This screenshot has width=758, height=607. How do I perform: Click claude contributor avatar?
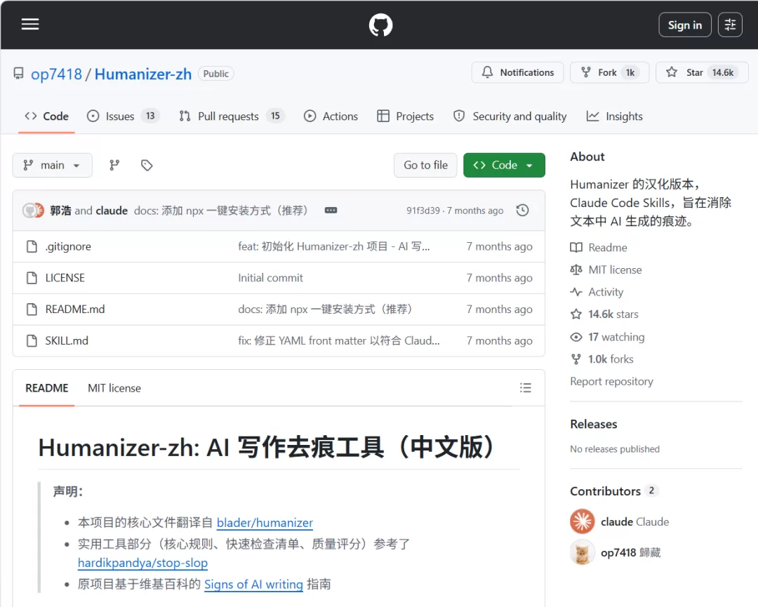tap(583, 521)
